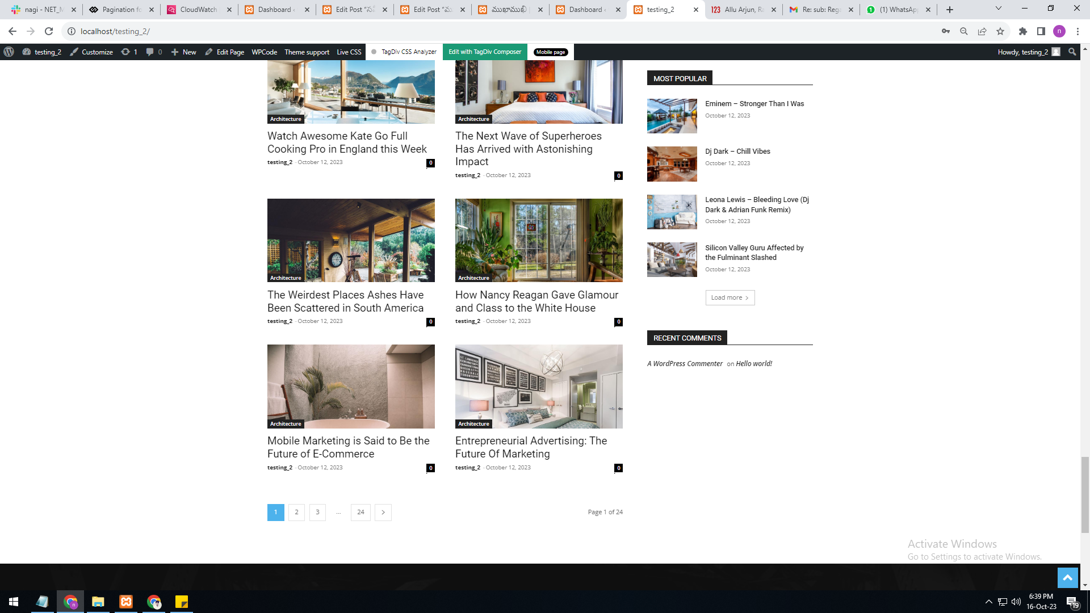Open Sticky Notes from the taskbar
Screen dimensions: 1090x613
[x=182, y=602]
